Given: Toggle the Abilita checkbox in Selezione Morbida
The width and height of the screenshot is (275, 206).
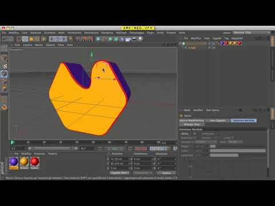Looking at the screenshot, I should coord(194,134).
